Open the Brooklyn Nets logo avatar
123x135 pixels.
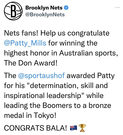[13, 11]
